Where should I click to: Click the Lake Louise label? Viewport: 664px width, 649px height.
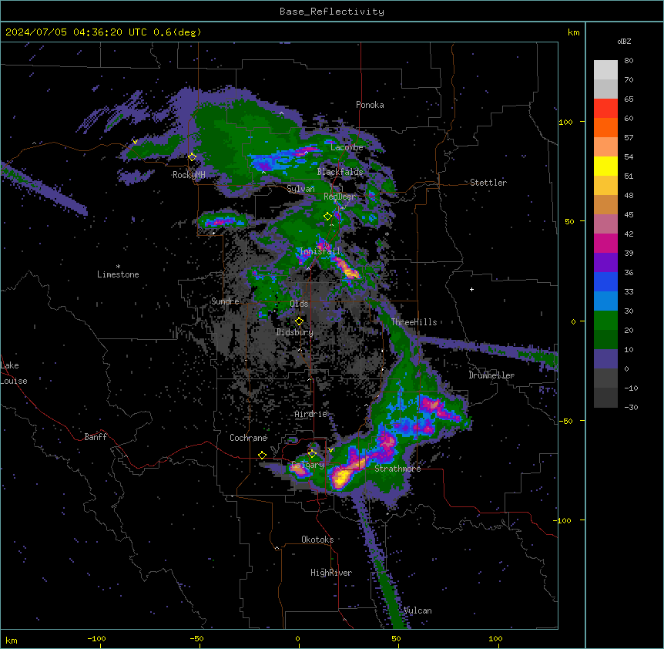point(12,373)
